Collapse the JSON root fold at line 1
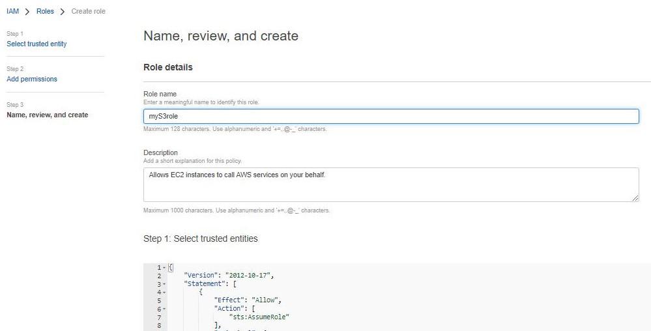651x331 pixels. point(164,268)
